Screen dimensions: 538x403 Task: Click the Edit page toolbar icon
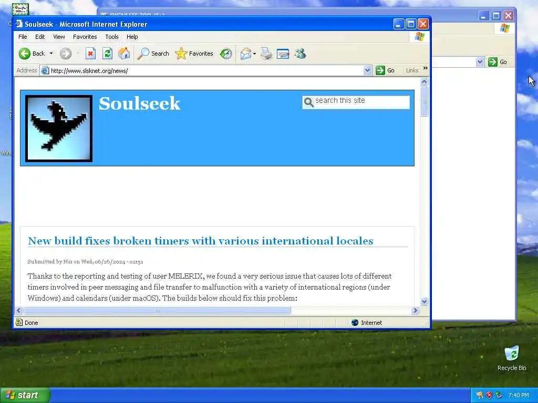283,54
